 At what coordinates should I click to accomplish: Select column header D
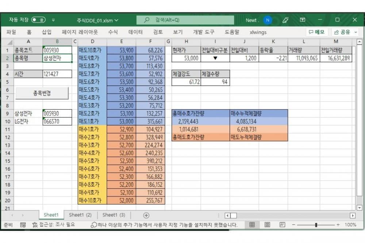(92, 42)
